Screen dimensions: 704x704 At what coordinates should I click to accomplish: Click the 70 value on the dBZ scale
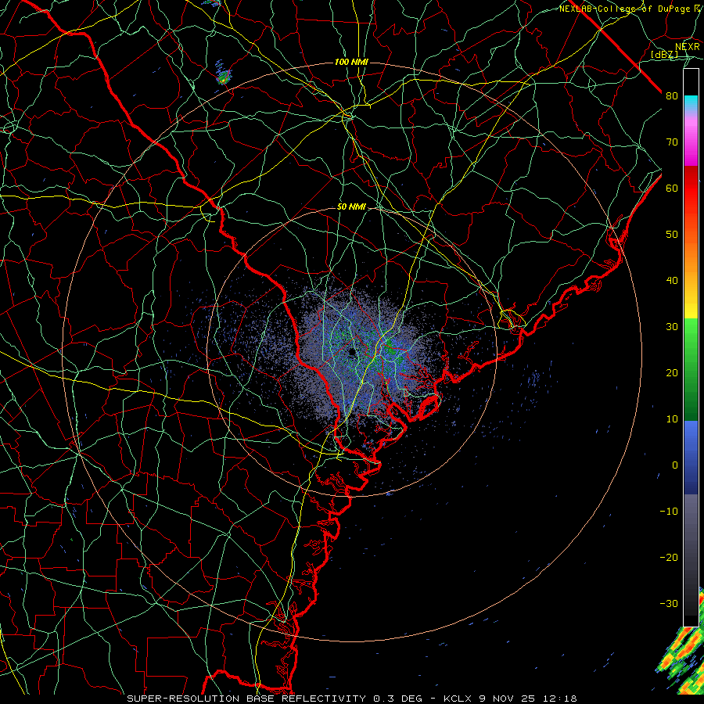(672, 142)
